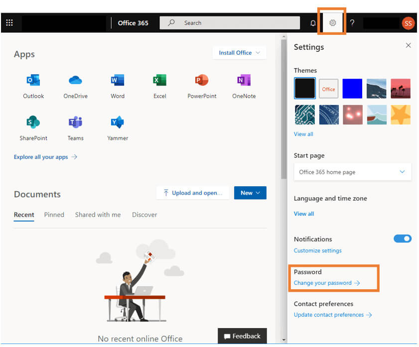Click the search magnifier icon
The image size is (419, 347).
tap(171, 23)
